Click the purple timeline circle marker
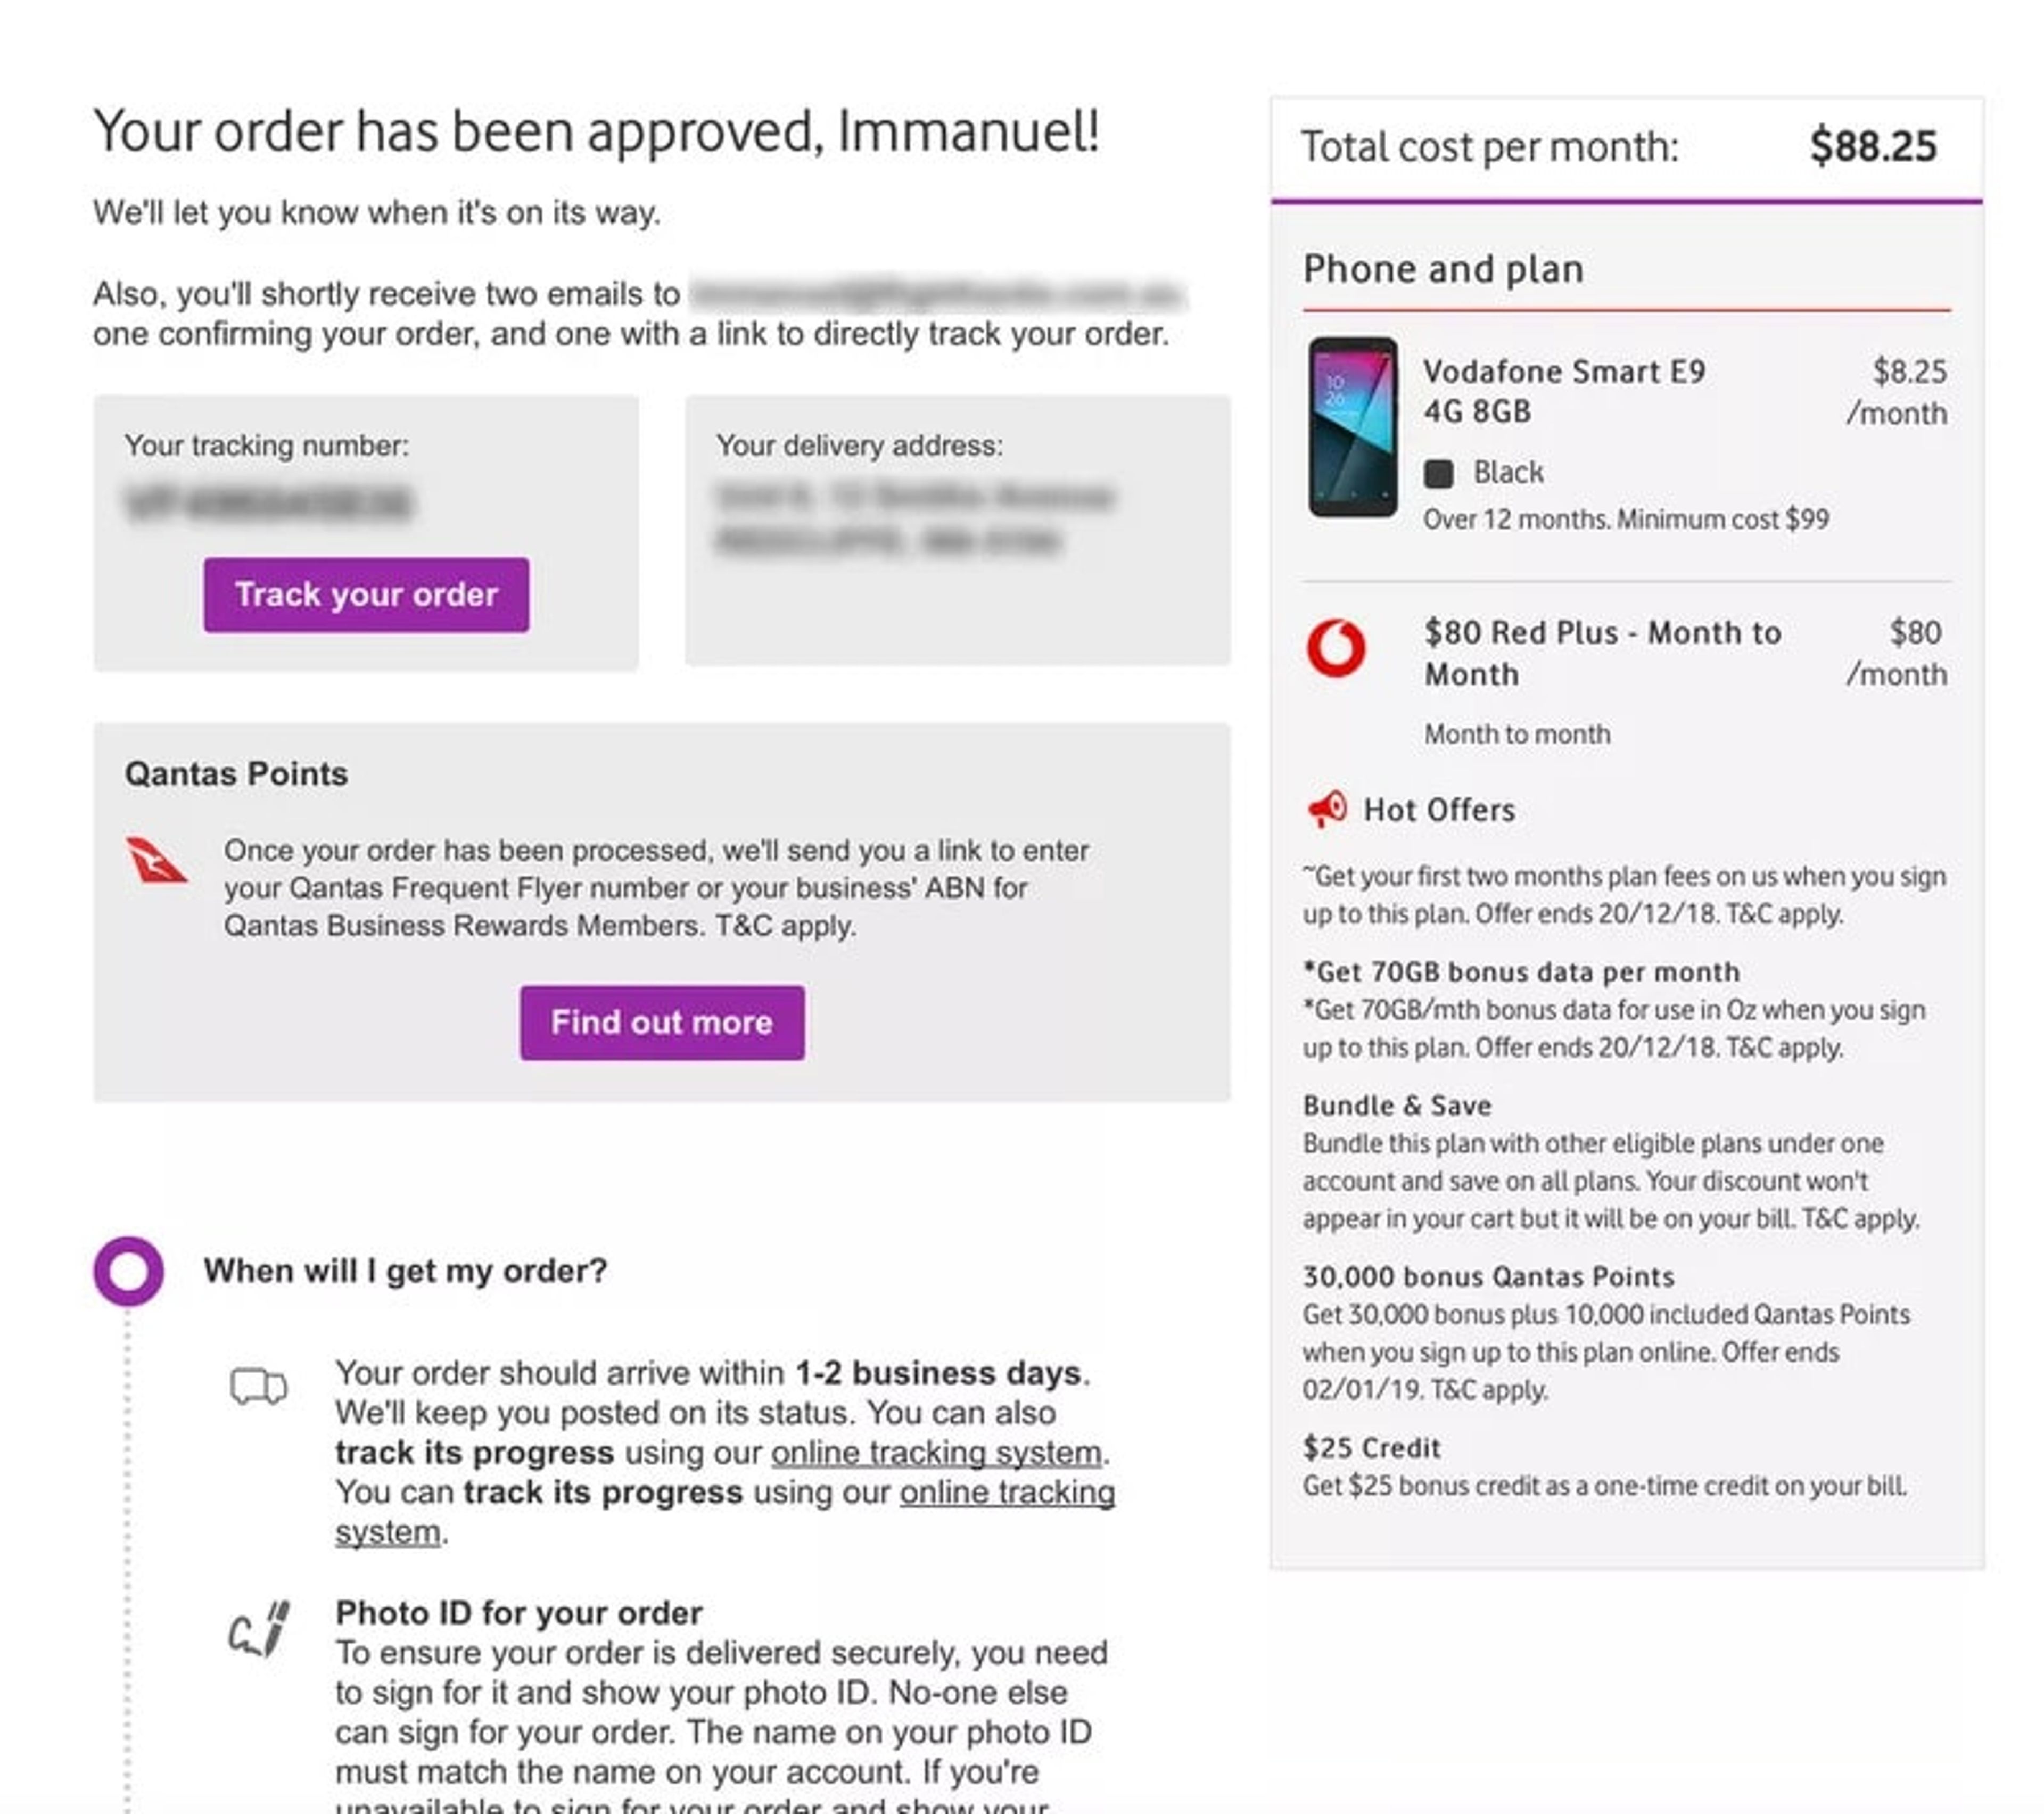This screenshot has height=1814, width=2044. coord(129,1271)
